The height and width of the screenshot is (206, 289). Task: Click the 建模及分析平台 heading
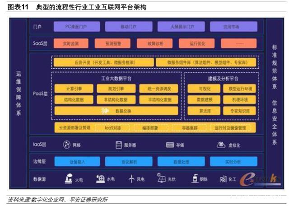(223, 79)
